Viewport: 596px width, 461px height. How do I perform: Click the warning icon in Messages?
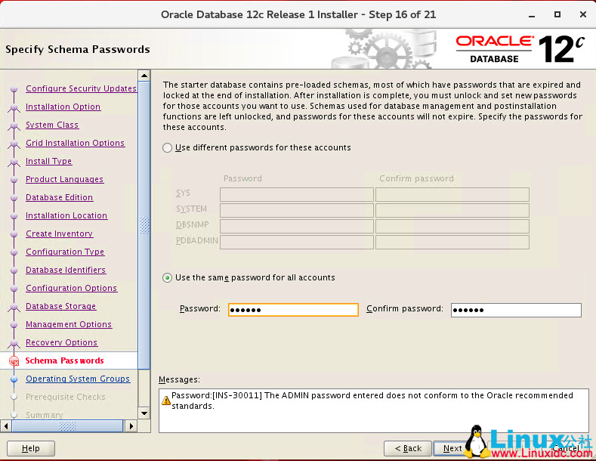(x=165, y=400)
